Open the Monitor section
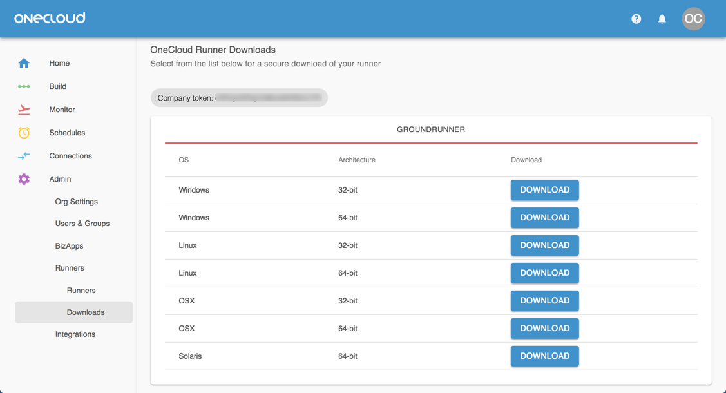This screenshot has height=393, width=726. [x=62, y=110]
